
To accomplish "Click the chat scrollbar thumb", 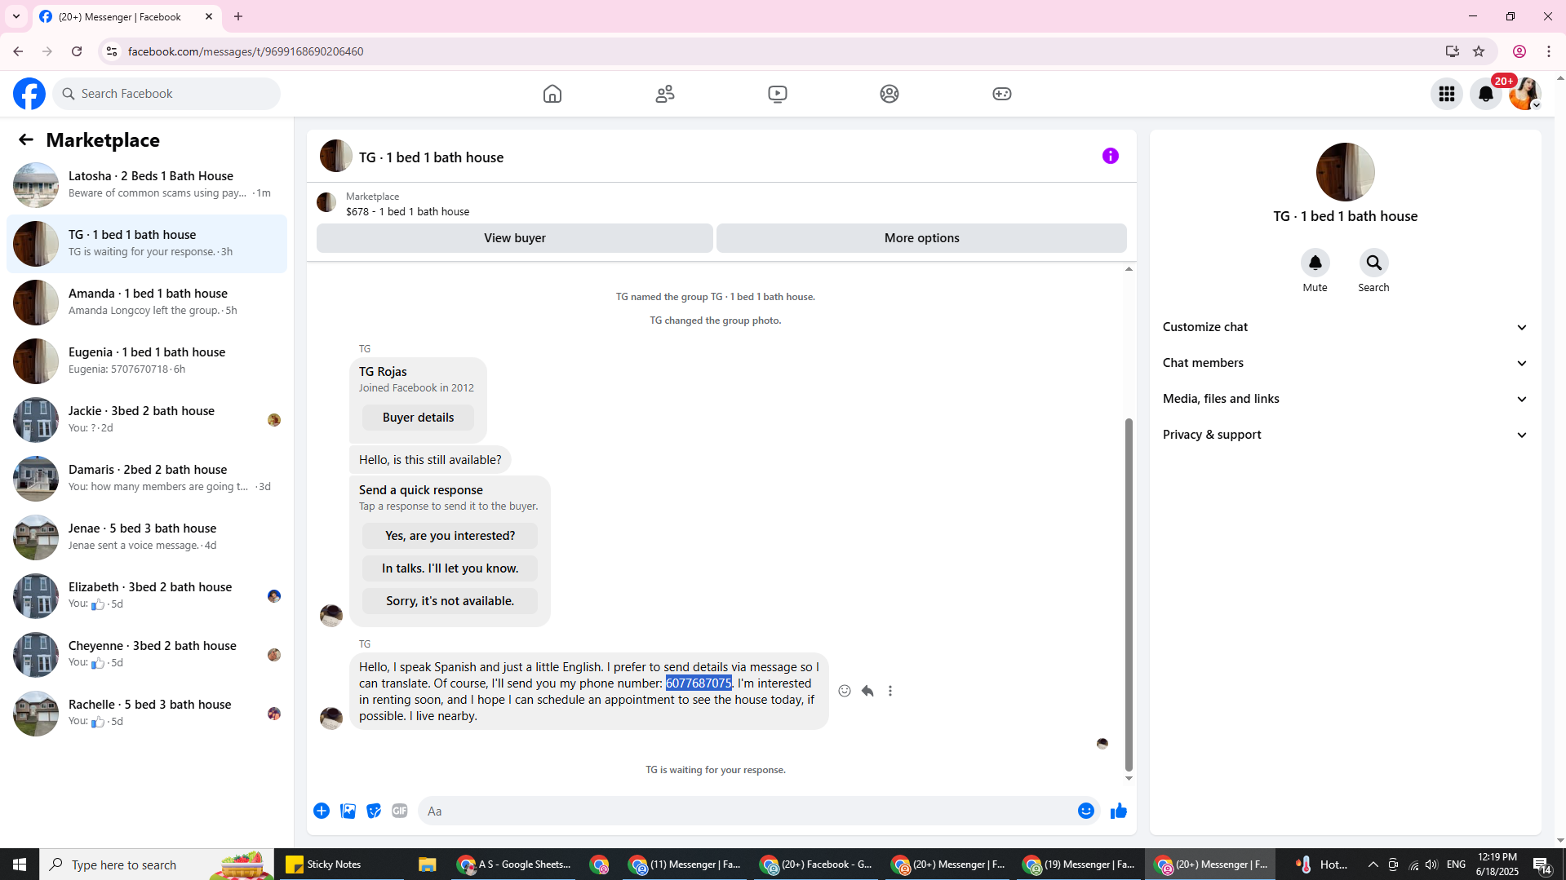I will click(1129, 594).
